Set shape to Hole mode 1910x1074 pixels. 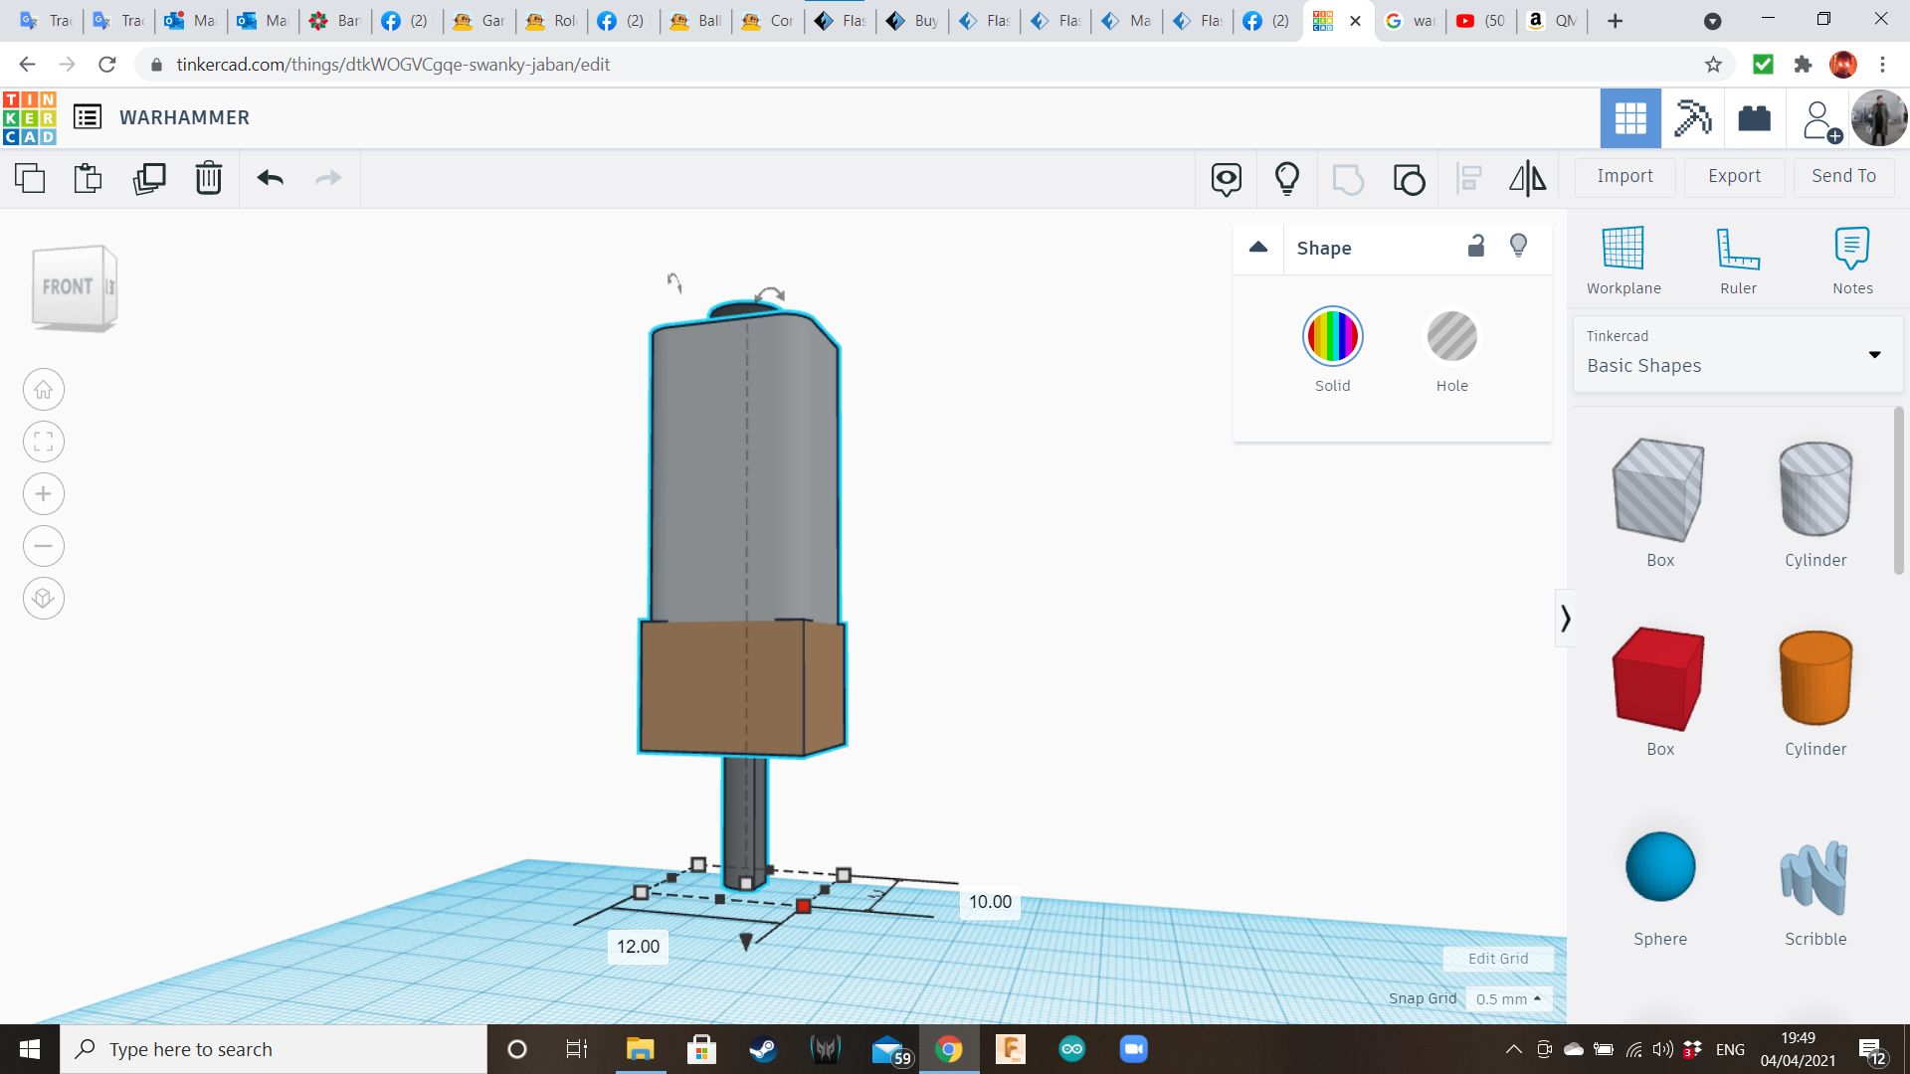tap(1451, 337)
